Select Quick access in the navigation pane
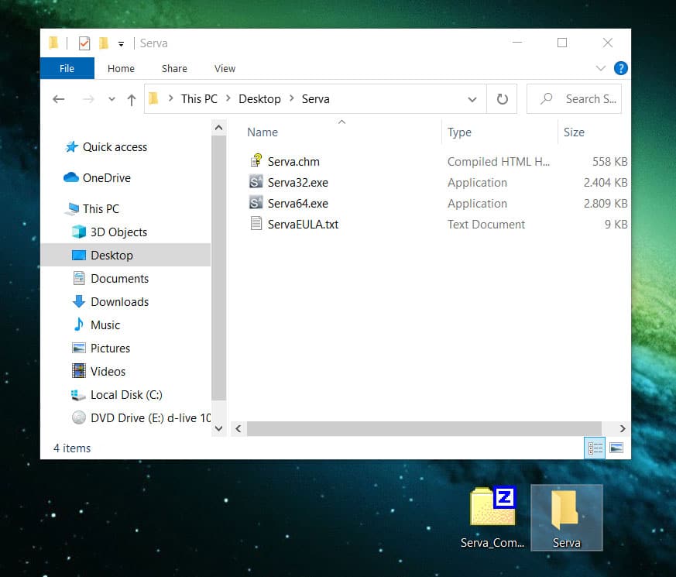Image resolution: width=676 pixels, height=577 pixels. (x=115, y=147)
